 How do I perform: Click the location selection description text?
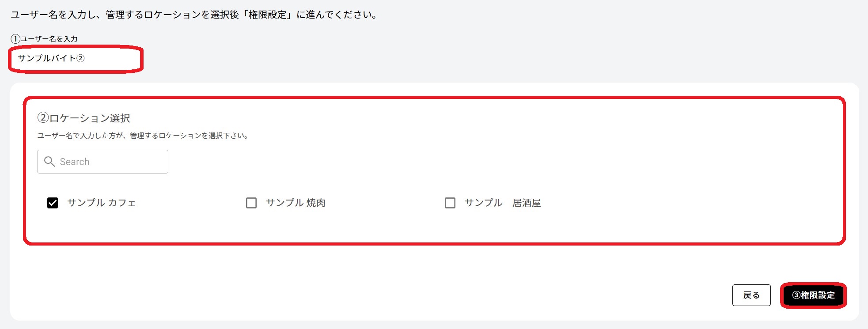pyautogui.click(x=144, y=136)
